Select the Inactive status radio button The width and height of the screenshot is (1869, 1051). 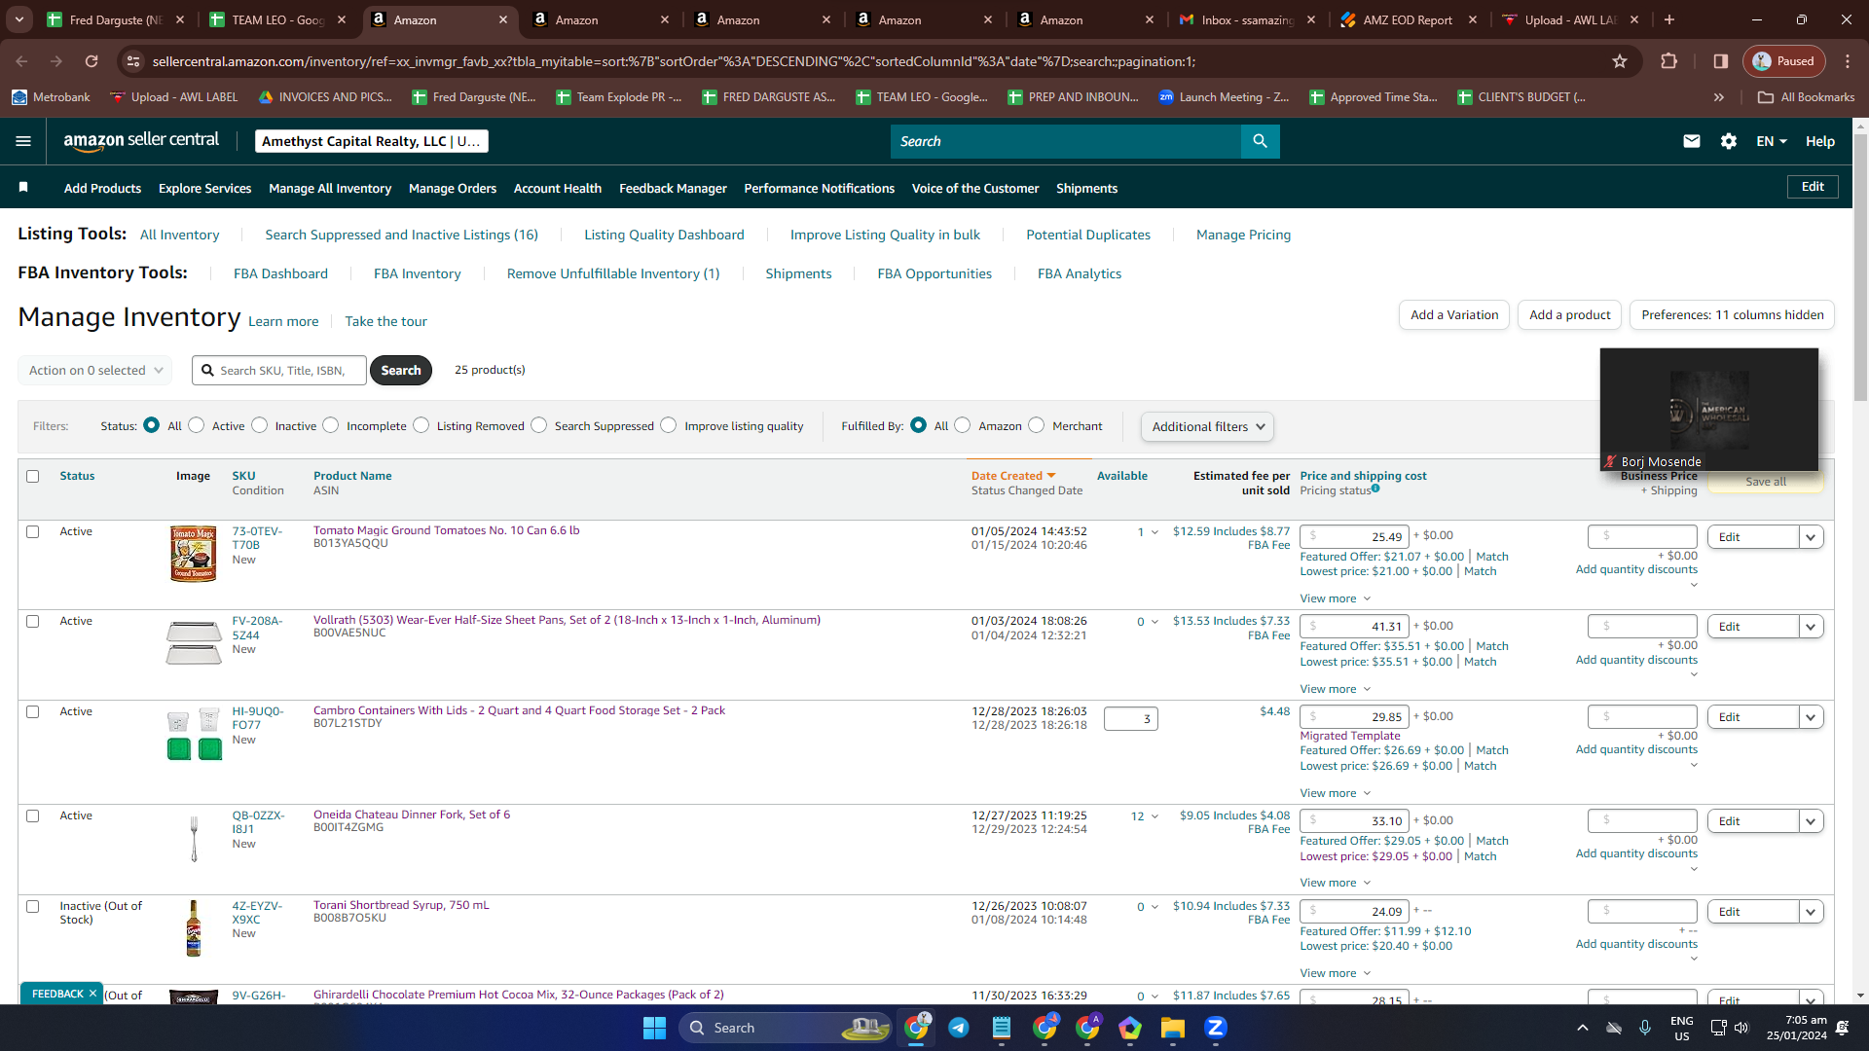[260, 425]
